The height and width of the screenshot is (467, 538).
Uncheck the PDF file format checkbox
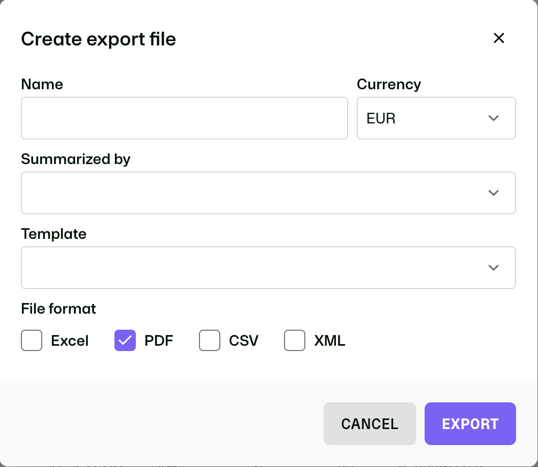click(125, 340)
